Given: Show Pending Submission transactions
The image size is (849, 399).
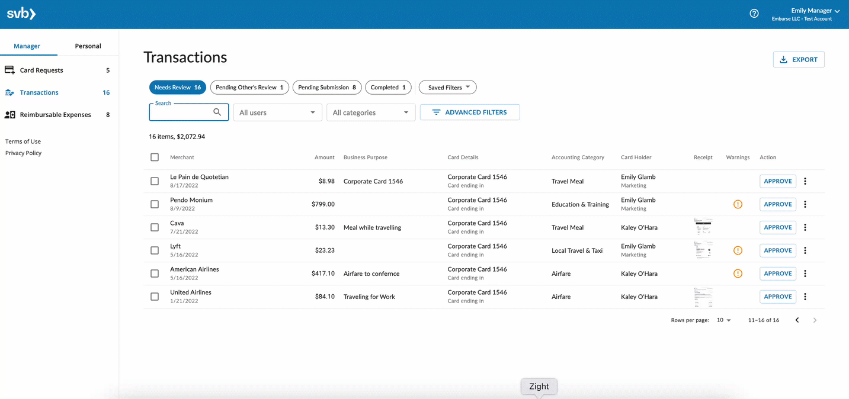Looking at the screenshot, I should tap(327, 88).
